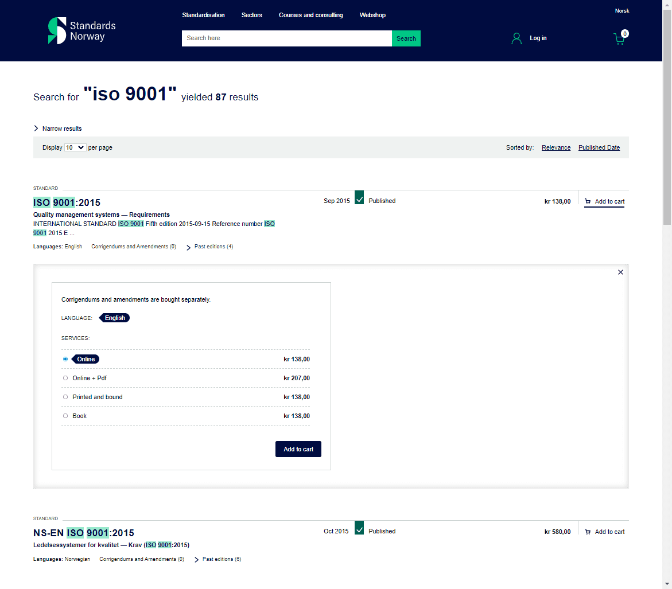Expand Past editions (4) for ISO 9001:2015

210,247
